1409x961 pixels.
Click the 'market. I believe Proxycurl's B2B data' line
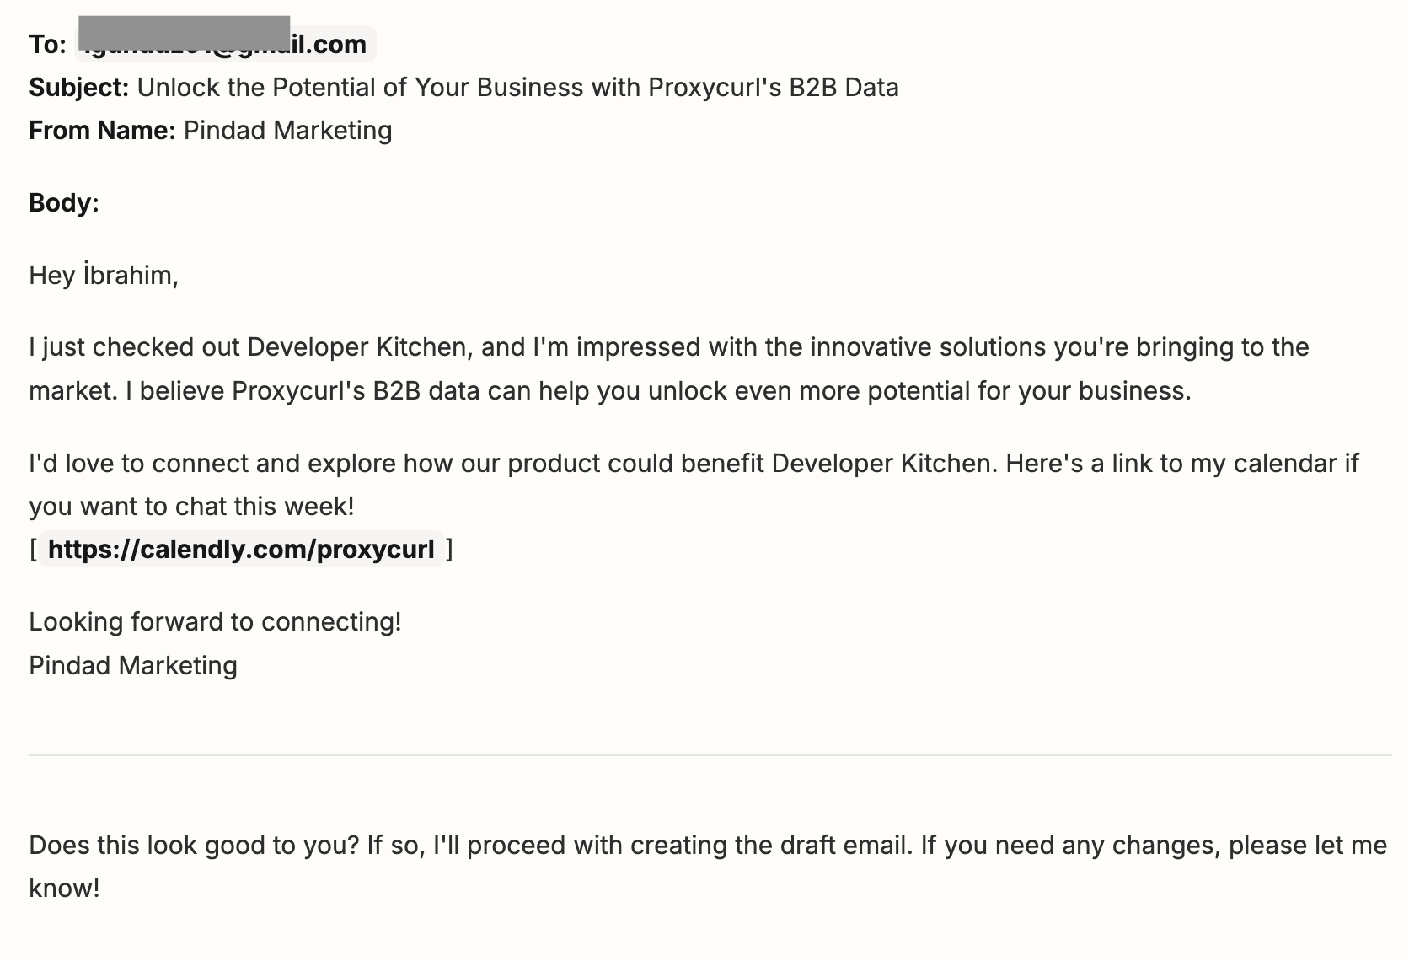pos(610,391)
